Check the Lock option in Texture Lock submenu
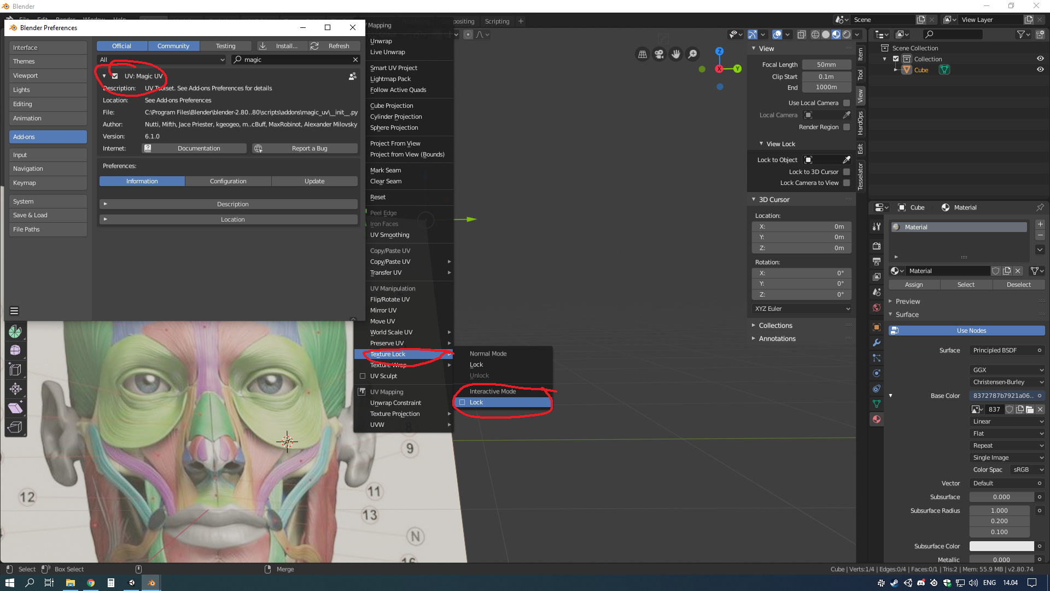 tap(477, 402)
